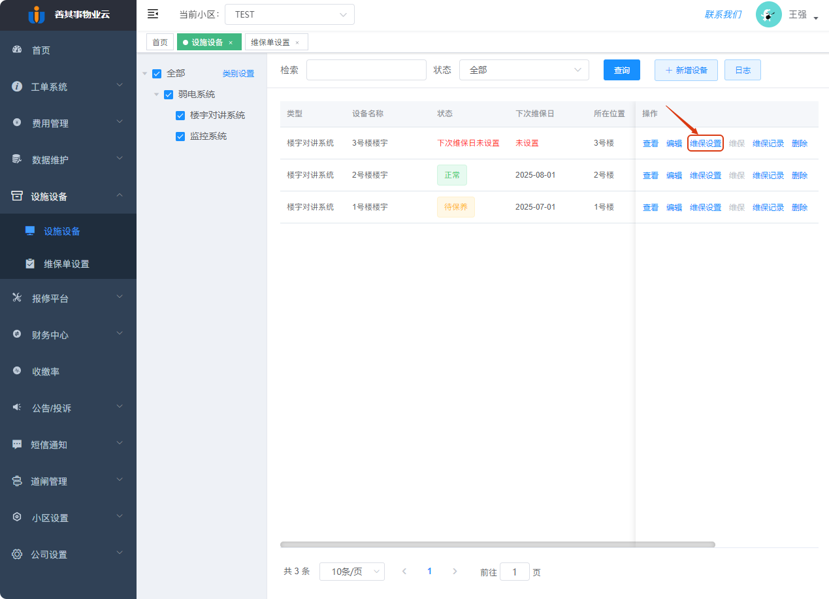
Task: Uncheck the 监控系统 checkbox
Action: click(x=180, y=136)
